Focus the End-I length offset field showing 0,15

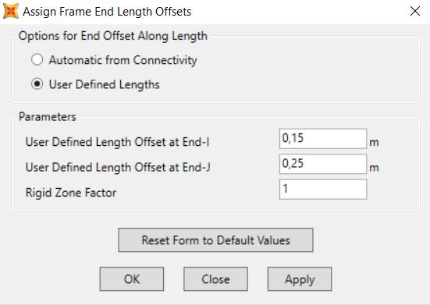tap(323, 139)
